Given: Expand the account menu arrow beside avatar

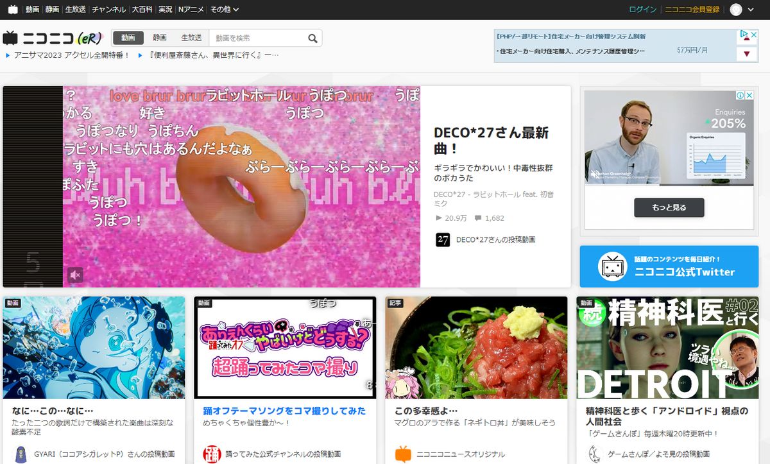Looking at the screenshot, I should click(x=751, y=10).
